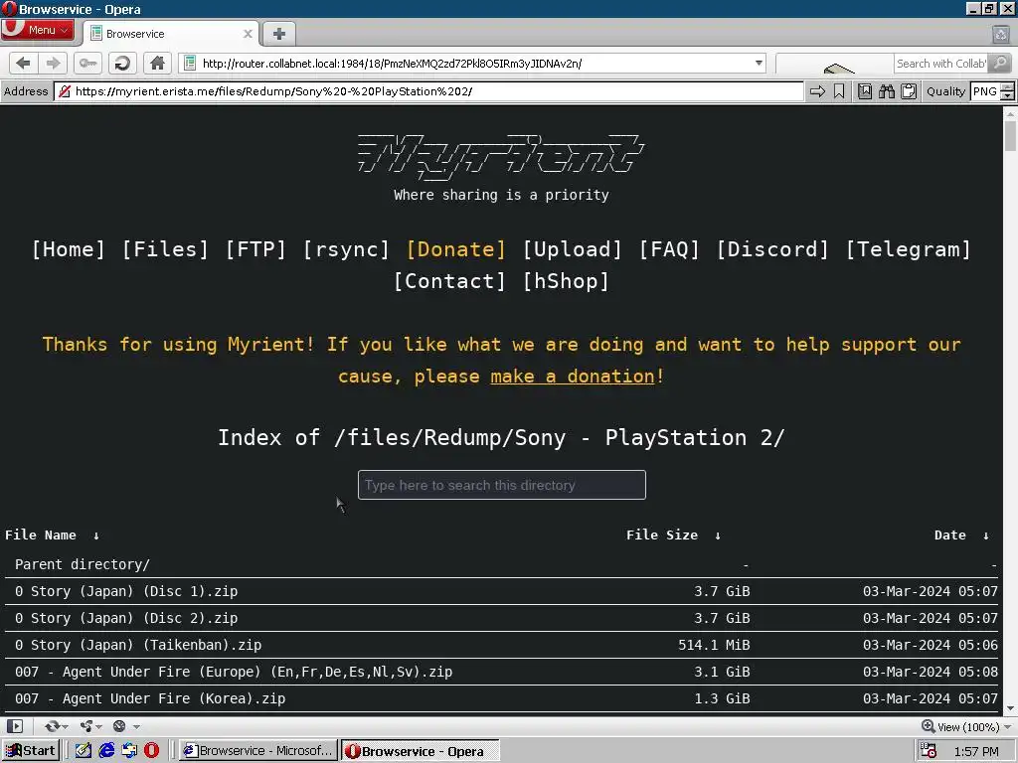The width and height of the screenshot is (1018, 763).
Task: Open the [Contact] link
Action: 449,281
